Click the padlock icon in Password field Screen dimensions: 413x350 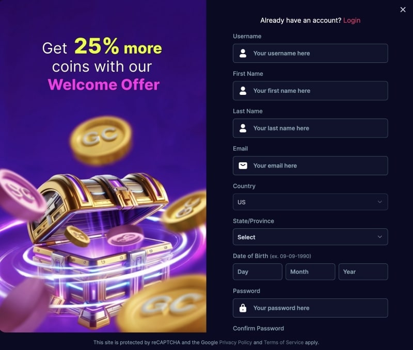pos(243,308)
